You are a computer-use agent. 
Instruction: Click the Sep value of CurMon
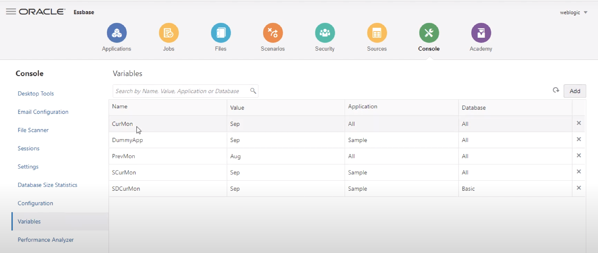point(235,124)
